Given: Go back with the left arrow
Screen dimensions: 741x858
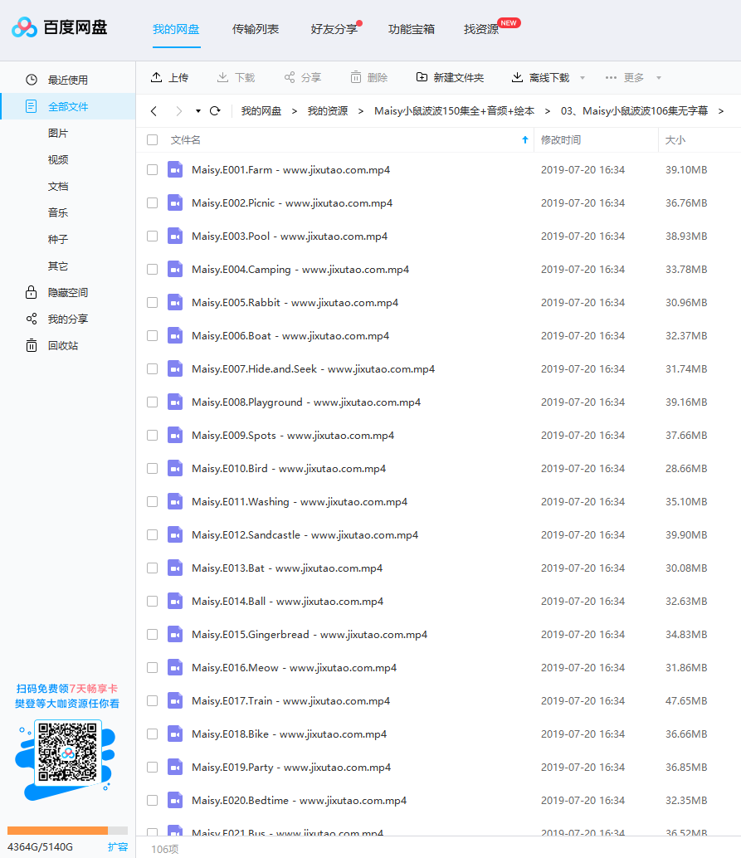Looking at the screenshot, I should pyautogui.click(x=154, y=111).
